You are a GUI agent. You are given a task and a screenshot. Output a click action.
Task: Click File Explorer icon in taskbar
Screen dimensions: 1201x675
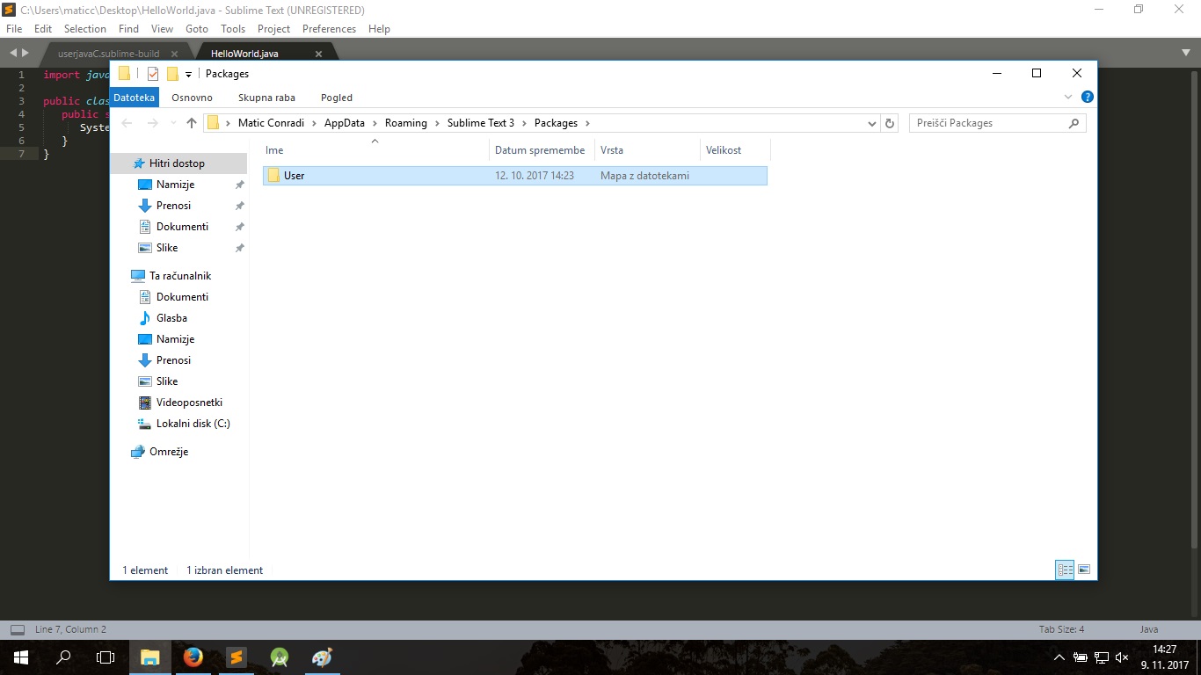(150, 657)
